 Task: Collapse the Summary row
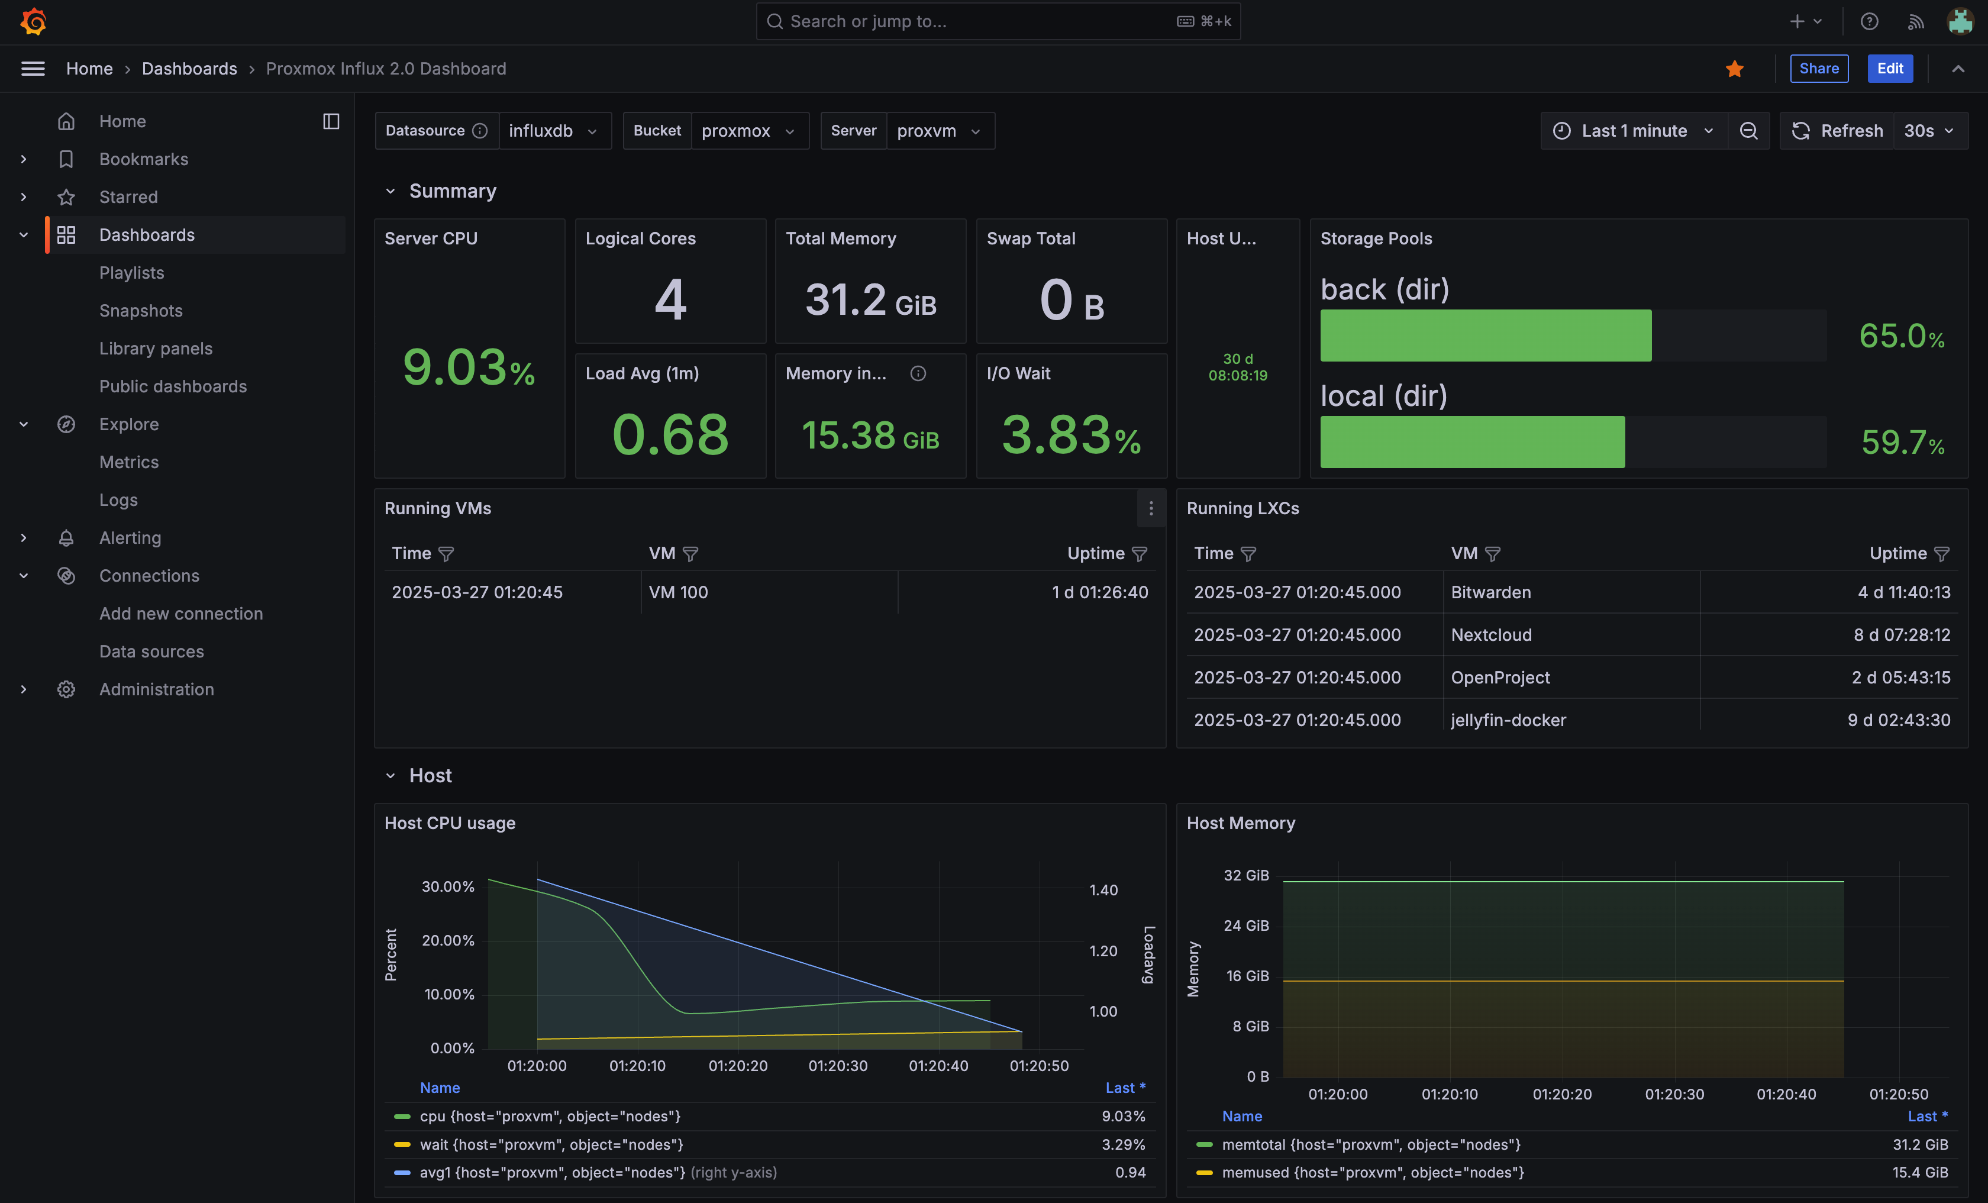click(390, 191)
